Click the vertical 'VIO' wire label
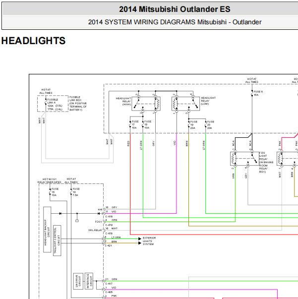The image size is (298, 299). 175,143
